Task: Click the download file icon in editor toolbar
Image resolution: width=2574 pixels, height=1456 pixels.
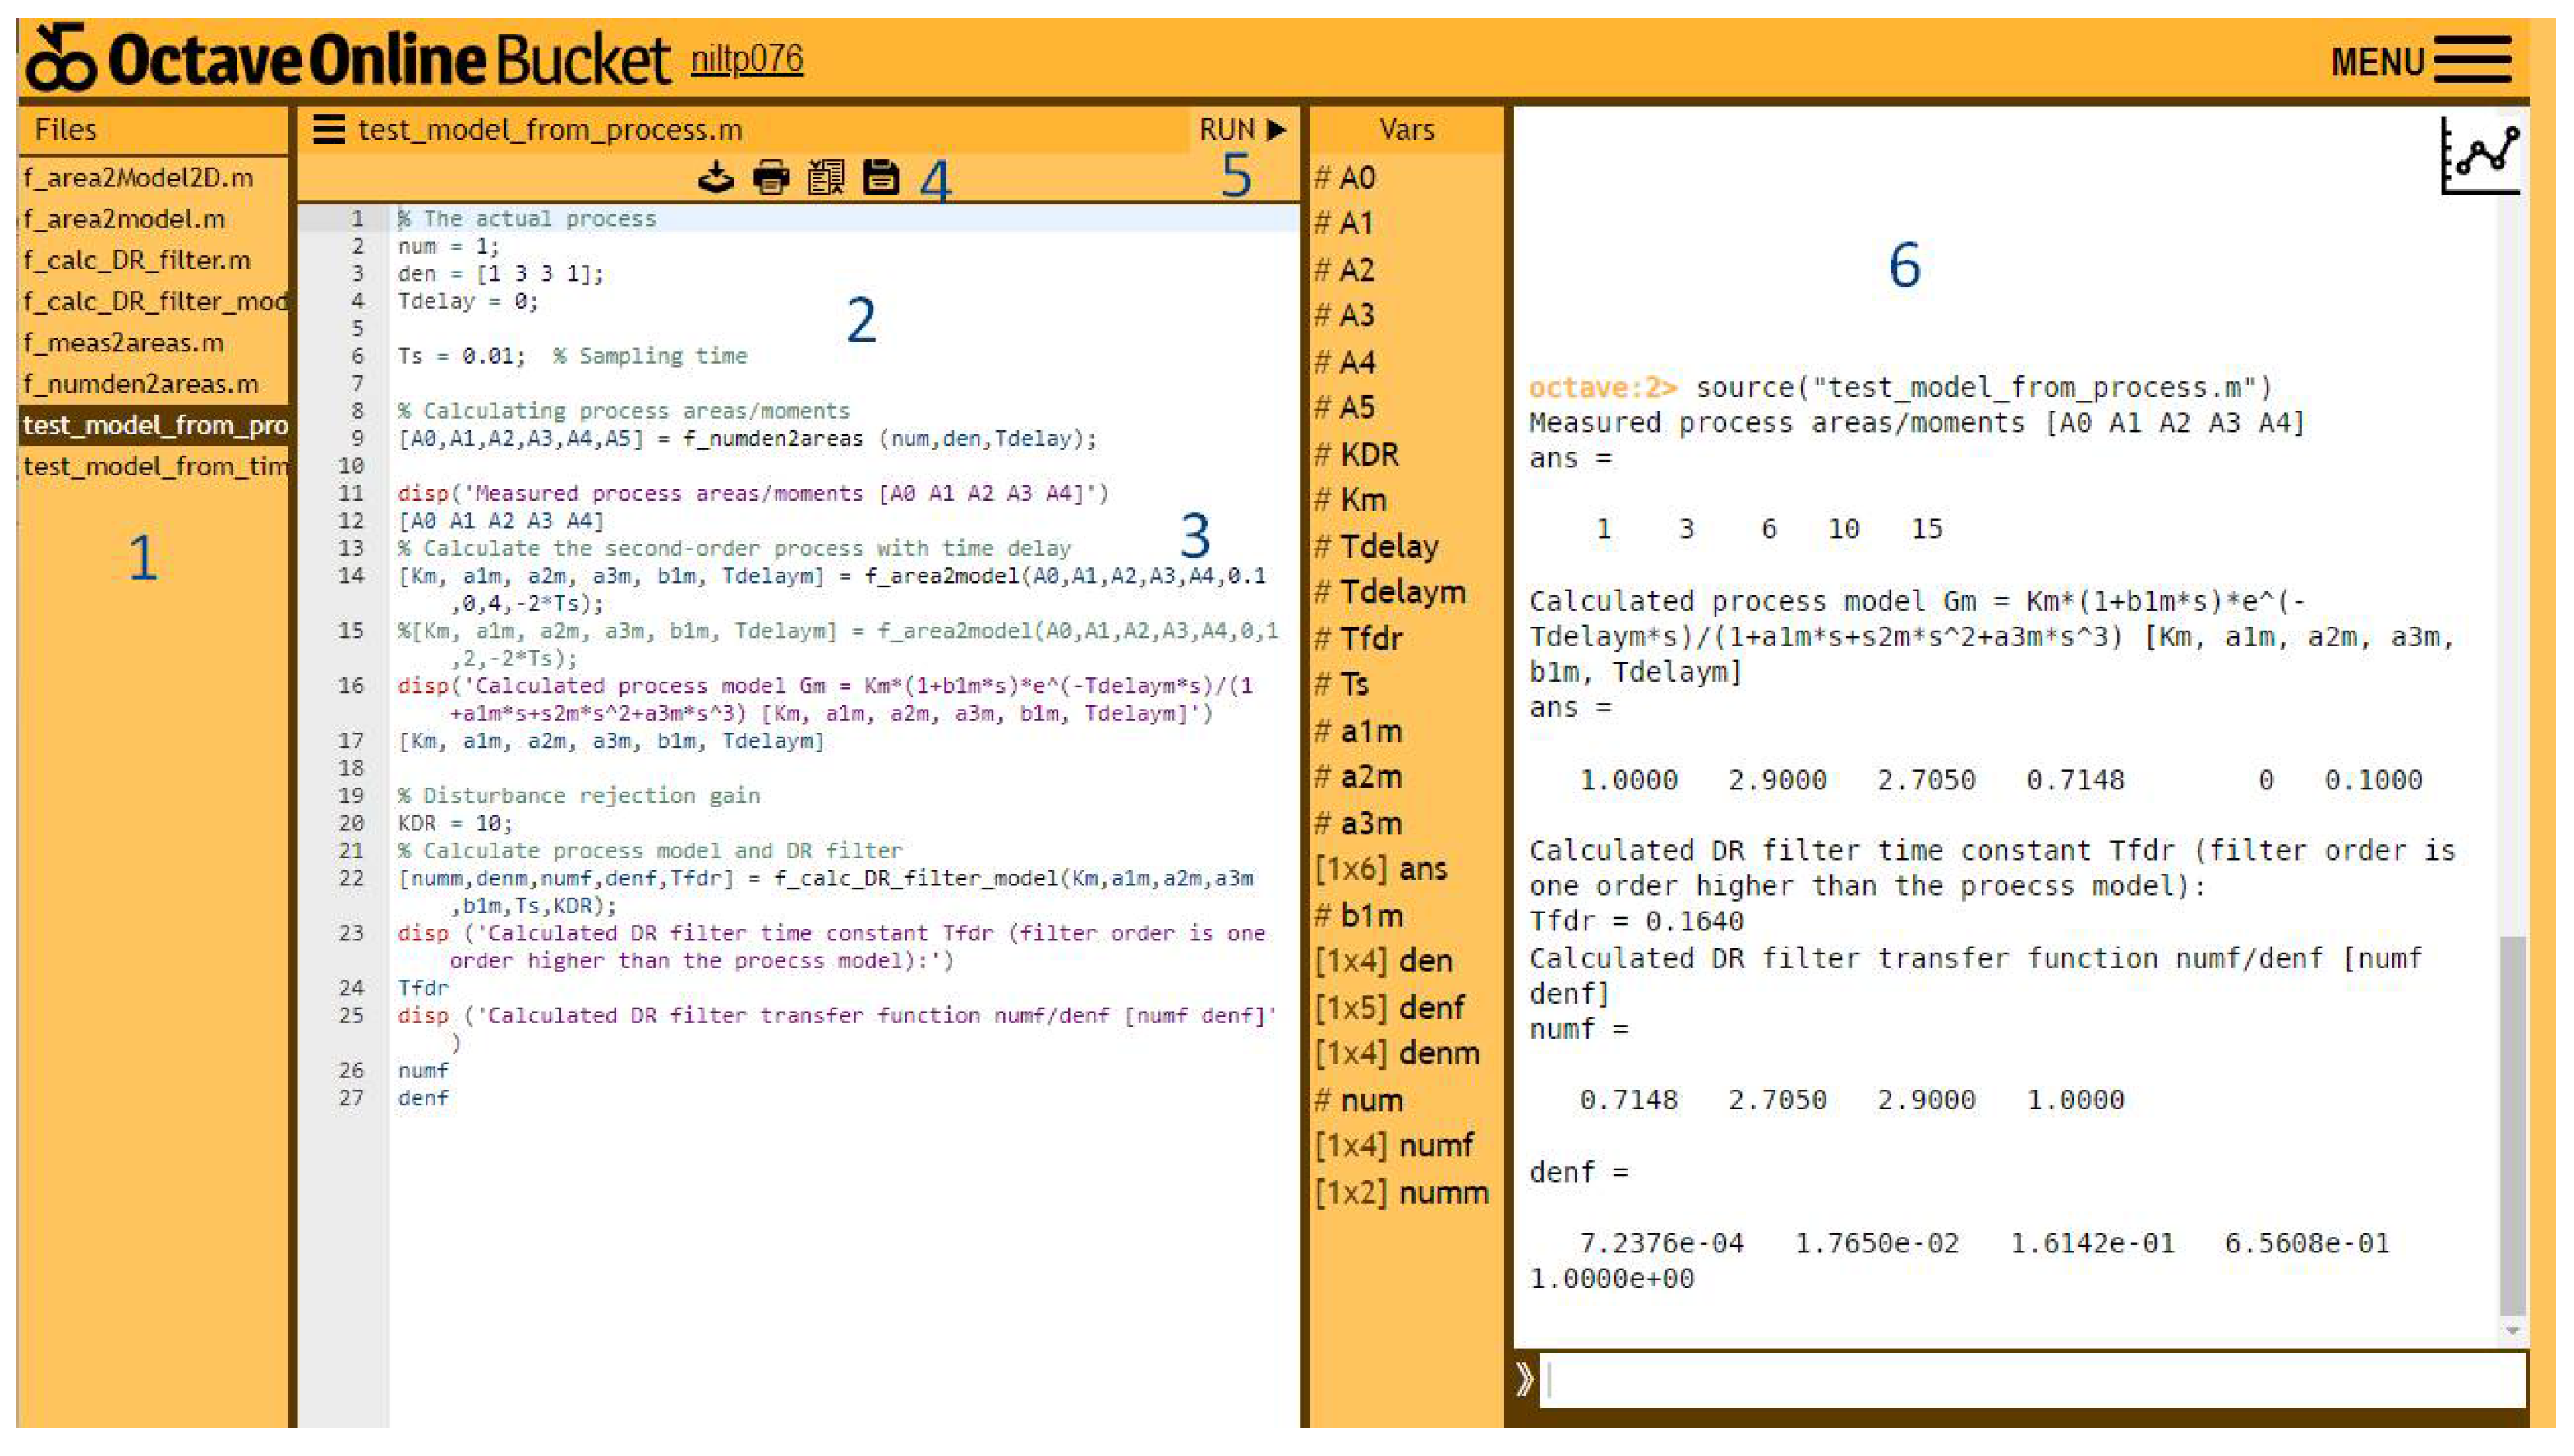Action: click(716, 178)
